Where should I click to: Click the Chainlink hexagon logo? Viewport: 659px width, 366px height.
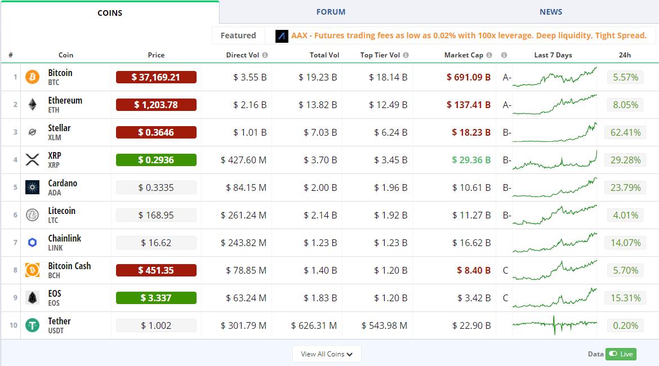[32, 243]
